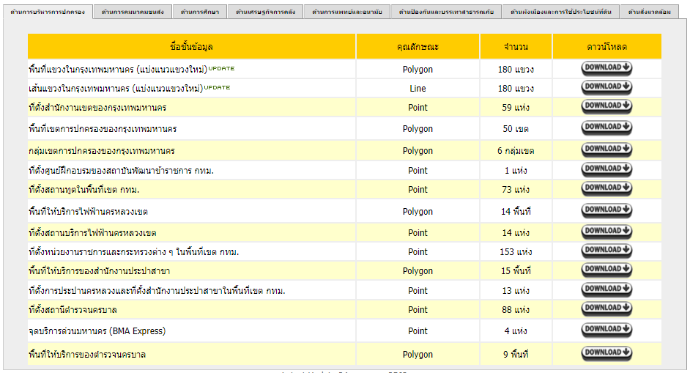Select row name กลุ่มเขตการปกครองของกรุงเทพมหานคร

(x=102, y=151)
